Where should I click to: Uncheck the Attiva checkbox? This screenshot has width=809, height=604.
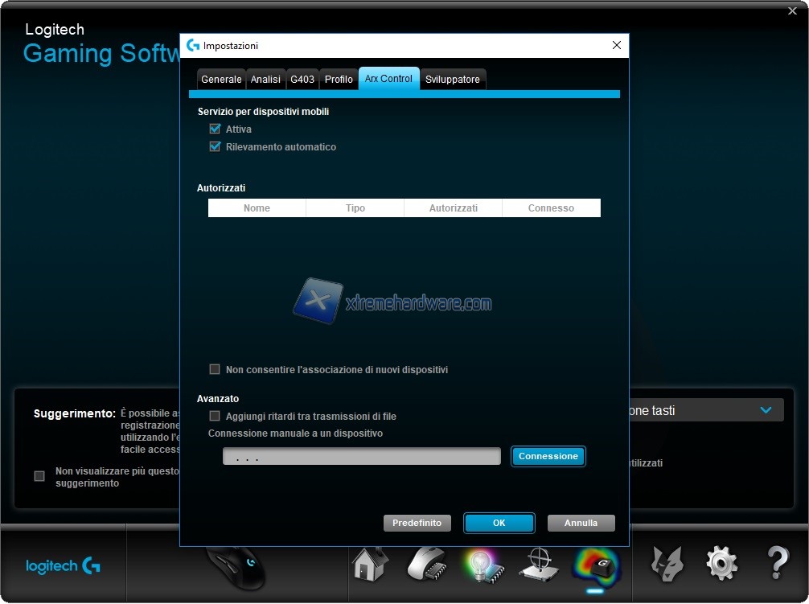[215, 129]
